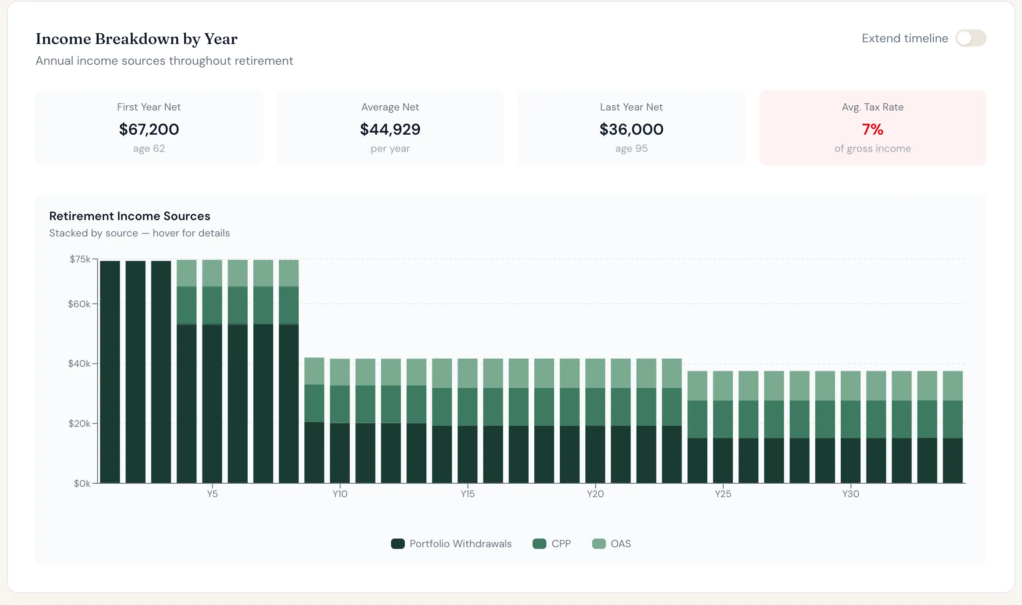Click the Y5 stacked bar
Viewport: 1022px width, 605px height.
pyautogui.click(x=212, y=371)
